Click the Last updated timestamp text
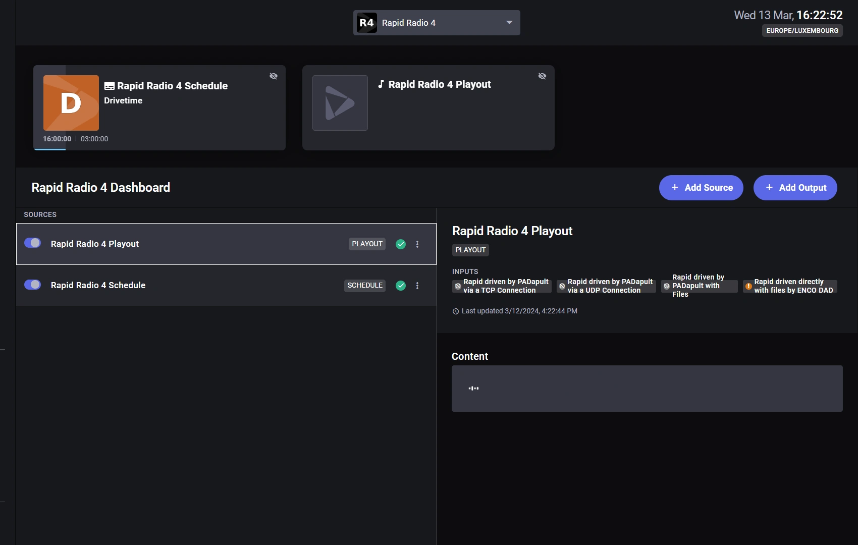Screen dimensions: 858x545 [519, 311]
